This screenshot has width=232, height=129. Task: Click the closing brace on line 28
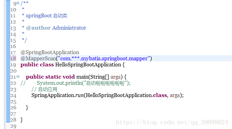[x=21, y=120]
